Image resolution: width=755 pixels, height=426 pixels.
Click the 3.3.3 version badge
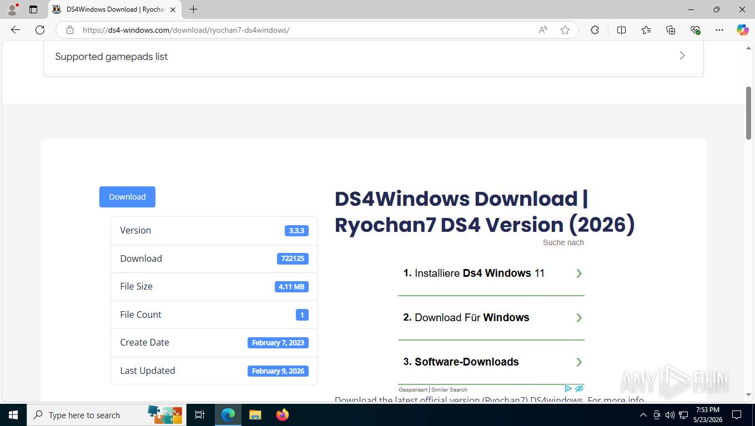tap(296, 231)
